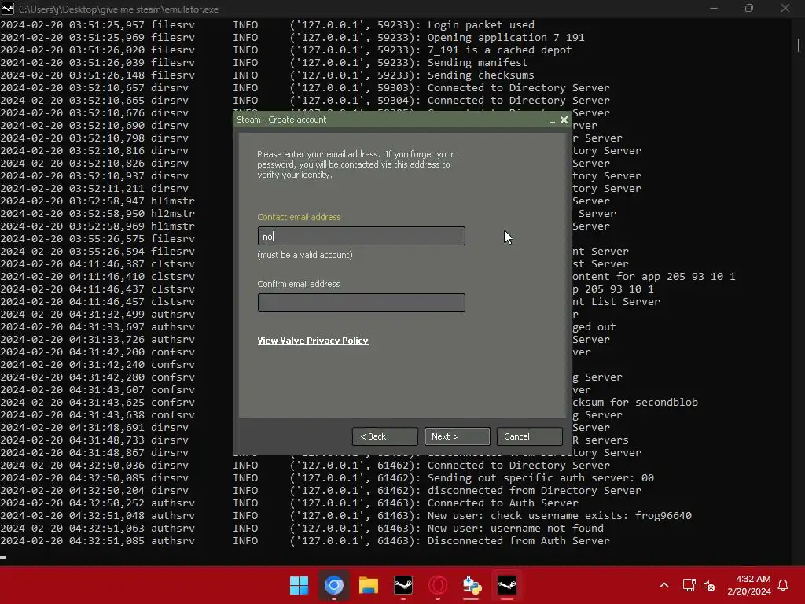Image resolution: width=805 pixels, height=604 pixels.
Task: Minimize the Steam Create account dialog
Action: [x=552, y=120]
